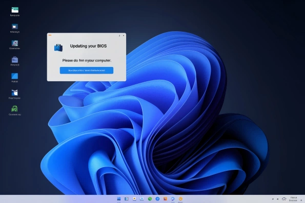
Task: Open the photo collage desktop icon
Action: click(x=15, y=43)
